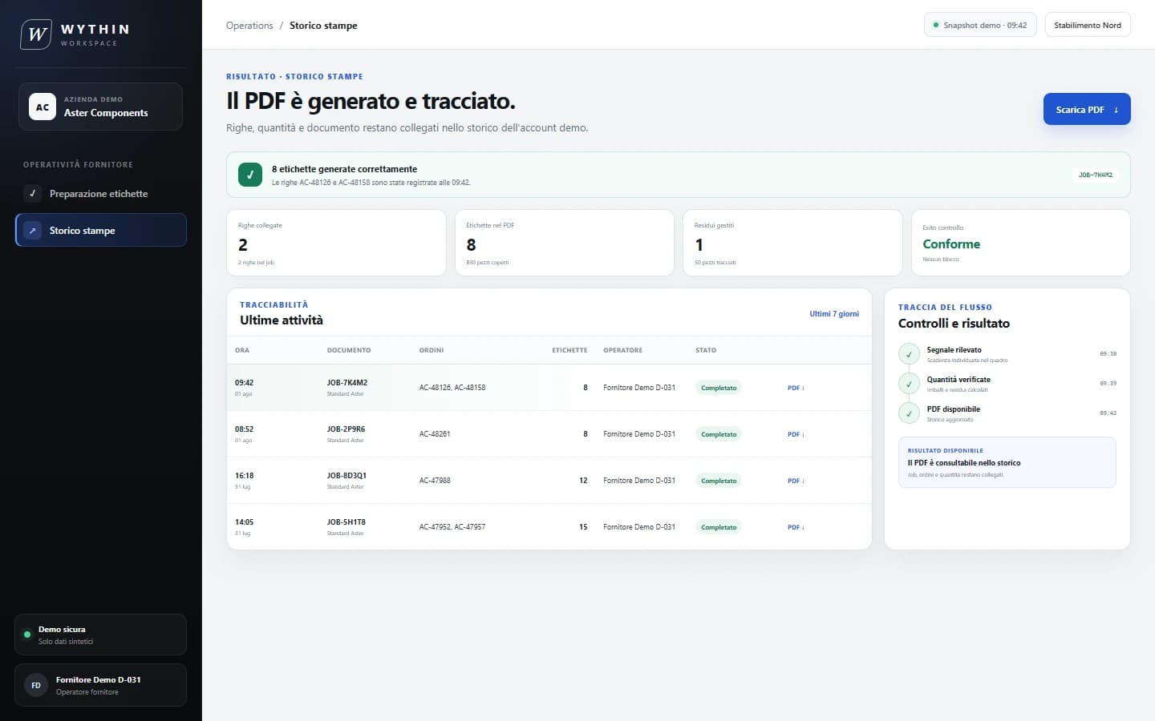1155x721 pixels.
Task: Click the order cell AC-48126, AC-48158
Action: (452, 388)
